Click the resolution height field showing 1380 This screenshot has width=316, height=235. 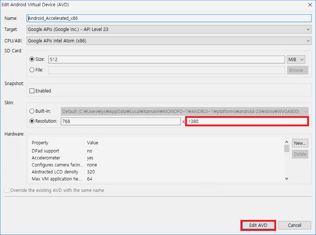247,121
